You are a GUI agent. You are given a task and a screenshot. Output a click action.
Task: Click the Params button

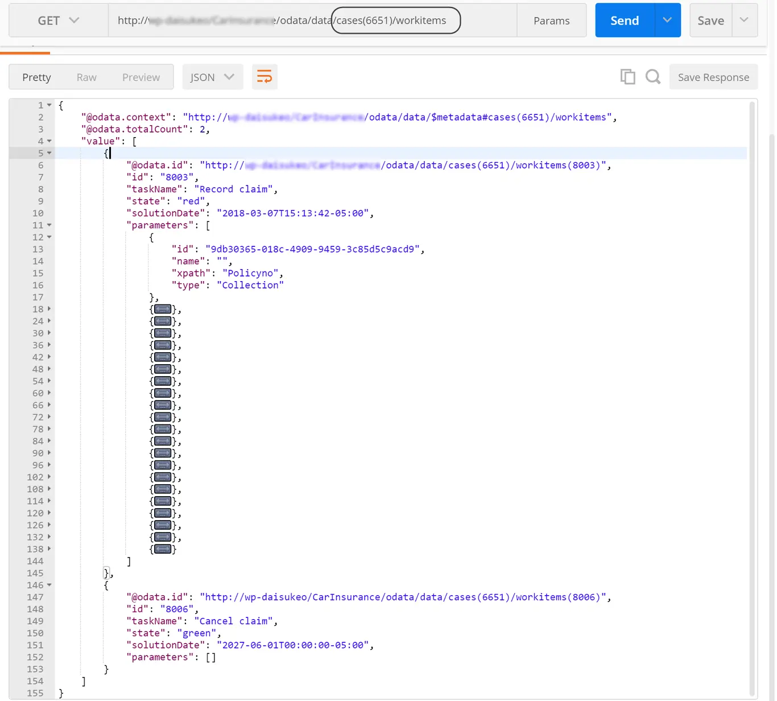click(551, 20)
